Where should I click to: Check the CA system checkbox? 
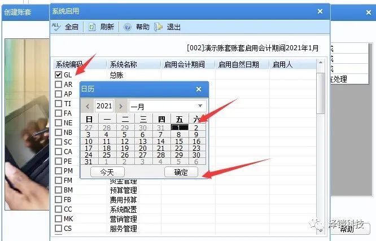point(58,152)
